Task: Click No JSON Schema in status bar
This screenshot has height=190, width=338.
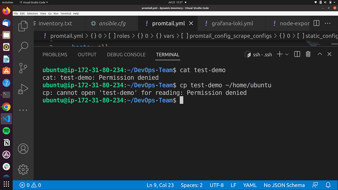Action: tap(284, 185)
